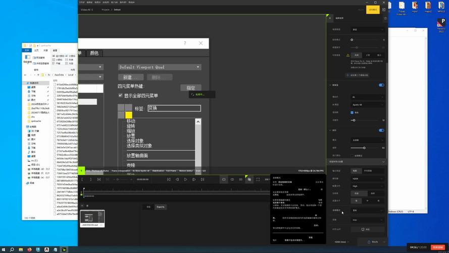Image resolution: width=449 pixels, height=253 pixels.
Task: Switch preview to side-by-side view mode
Action: [240, 179]
